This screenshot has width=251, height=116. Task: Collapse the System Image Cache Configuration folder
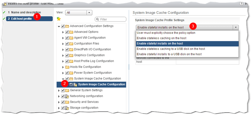(x=63, y=79)
